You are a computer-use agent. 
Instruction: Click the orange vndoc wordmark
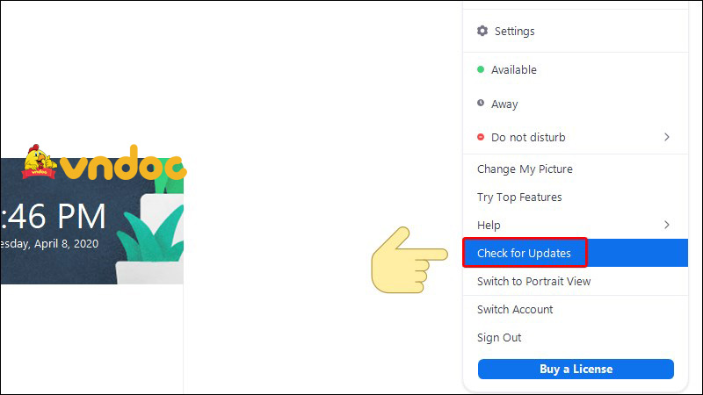click(x=123, y=167)
